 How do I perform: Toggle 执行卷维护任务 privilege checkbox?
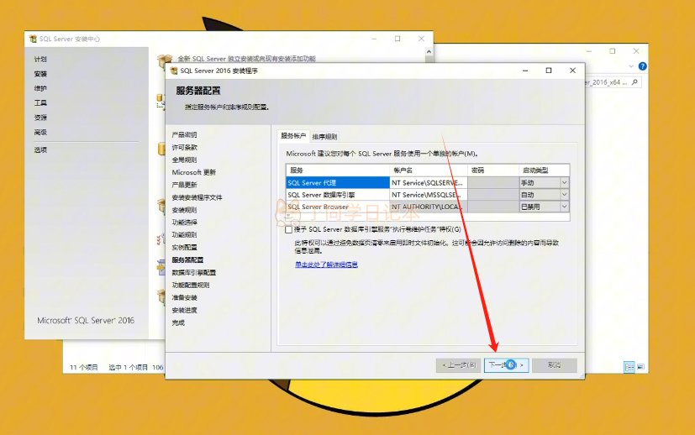click(x=288, y=229)
